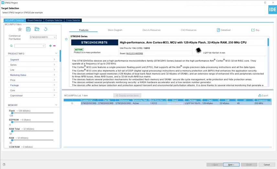Click the help question mark icon
The width and height of the screenshot is (277, 169).
(4, 164)
